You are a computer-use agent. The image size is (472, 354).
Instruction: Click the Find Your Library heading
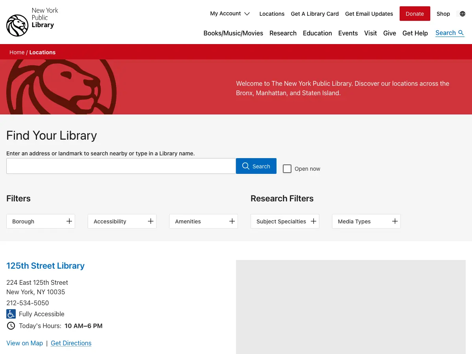coord(52,135)
